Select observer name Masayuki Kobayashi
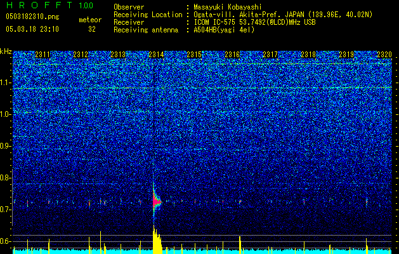 click(x=228, y=7)
